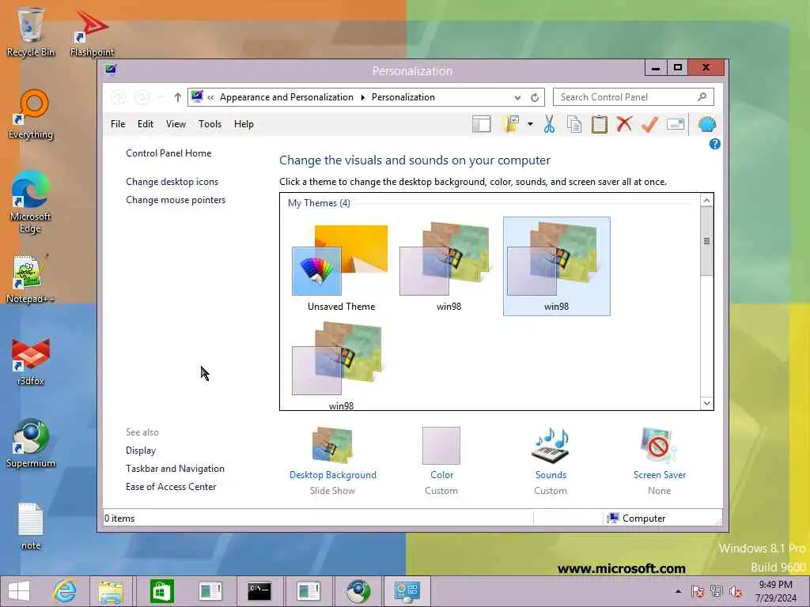This screenshot has width=810, height=607.
Task: Click the Refresh button in address bar
Action: (535, 97)
